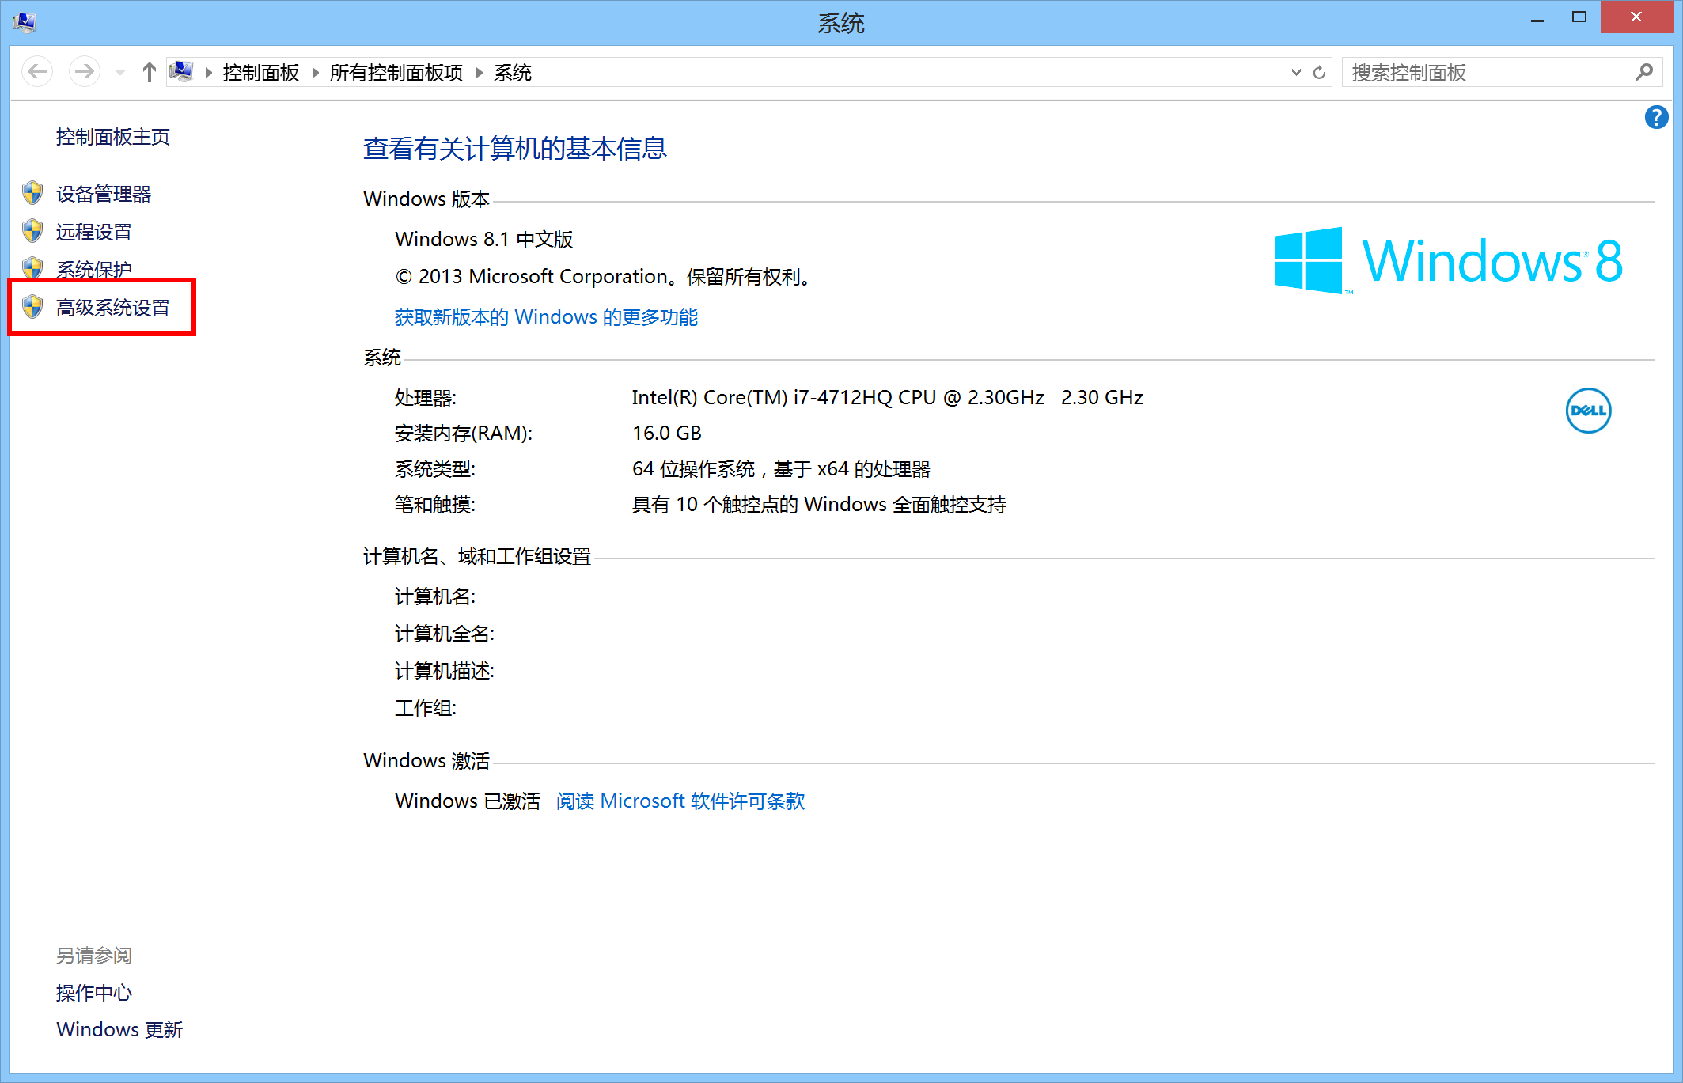Open the address bar history dropdown
The width and height of the screenshot is (1683, 1083).
[1296, 72]
